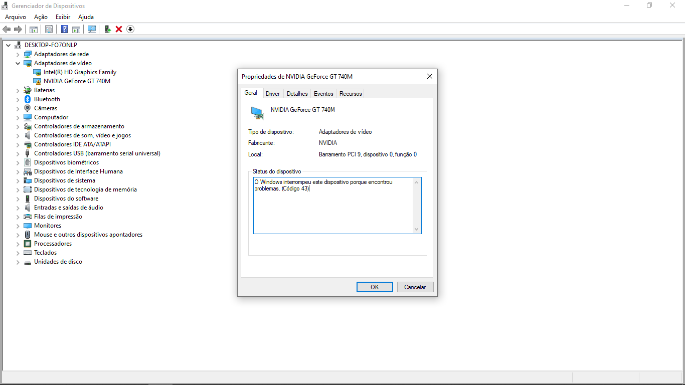685x385 pixels.
Task: Click the Dispositivos biométricos fingerprint icon
Action: point(28,162)
